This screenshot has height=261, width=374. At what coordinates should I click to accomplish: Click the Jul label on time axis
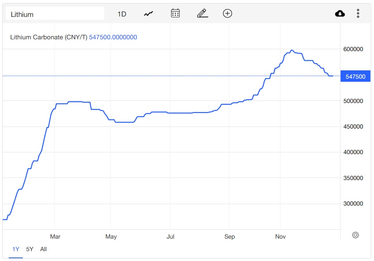coord(171,237)
